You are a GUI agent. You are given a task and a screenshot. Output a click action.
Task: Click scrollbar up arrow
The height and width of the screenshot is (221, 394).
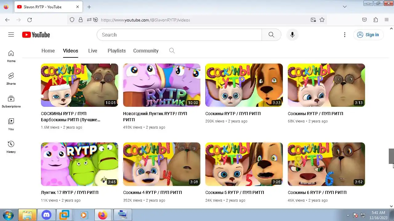coord(391,29)
